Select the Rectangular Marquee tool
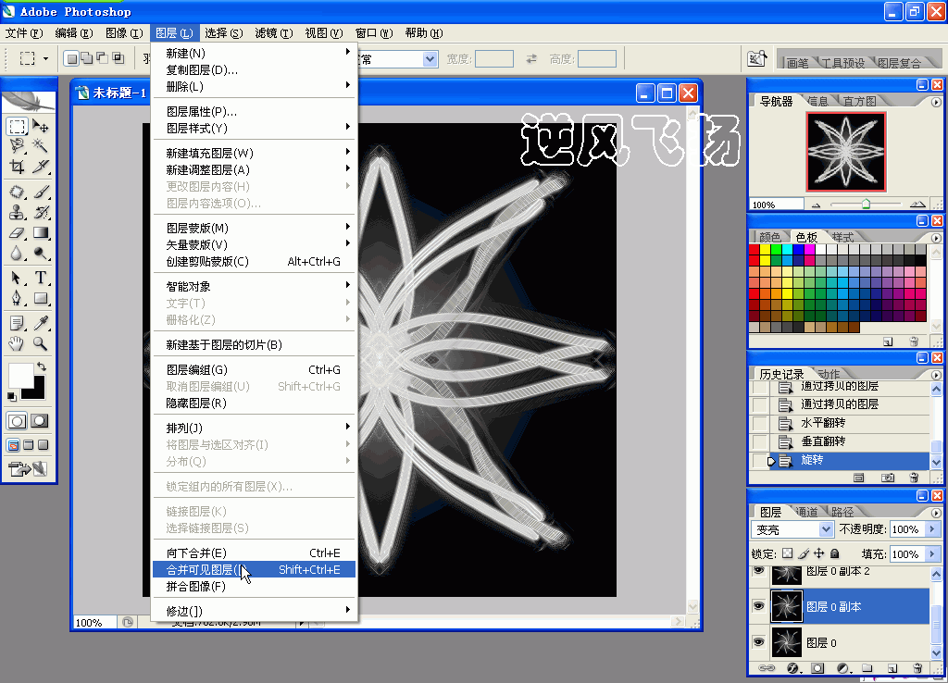Screen dimensions: 948x683 (x=17, y=126)
